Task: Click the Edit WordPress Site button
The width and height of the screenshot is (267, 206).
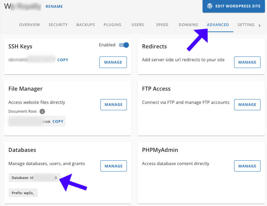Action: [233, 6]
